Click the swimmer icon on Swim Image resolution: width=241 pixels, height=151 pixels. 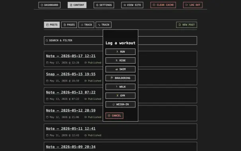117,69
